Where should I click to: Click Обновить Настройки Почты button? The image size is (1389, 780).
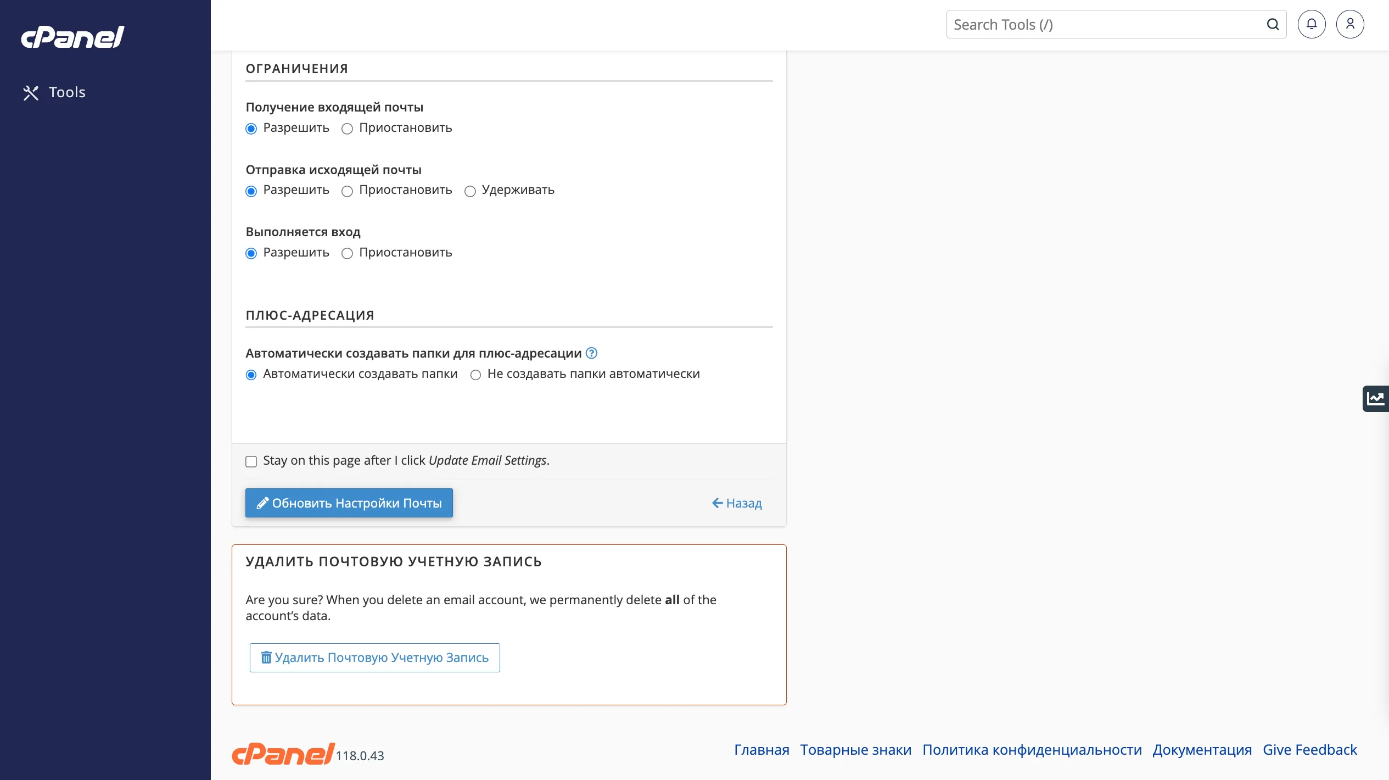pos(349,503)
